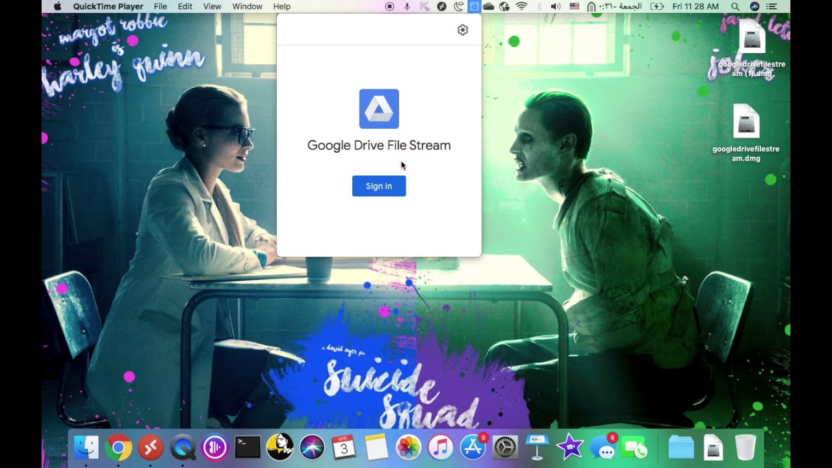The width and height of the screenshot is (832, 468).
Task: Click the Siri icon in menu bar
Action: (x=755, y=6)
